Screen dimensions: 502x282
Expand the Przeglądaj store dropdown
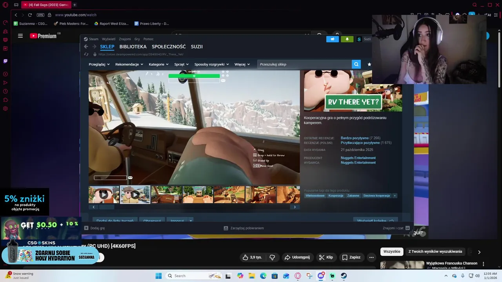98,64
